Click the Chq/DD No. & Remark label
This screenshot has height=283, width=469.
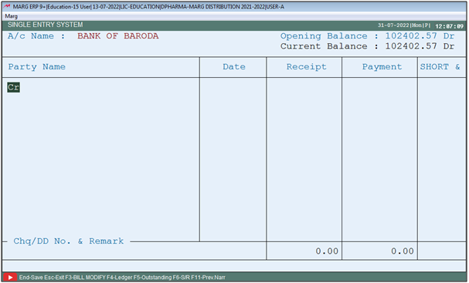(69, 241)
